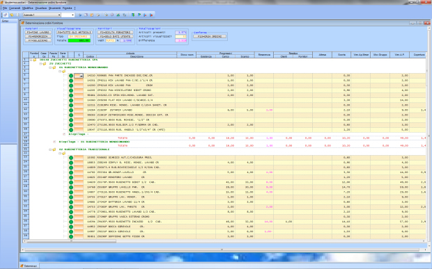The width and height of the screenshot is (432, 269).
Task: Click the green flag toolbar icon
Action: click(x=139, y=15)
